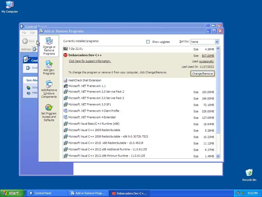Viewport: 262px width, 197px height.
Task: Open Set Program Access and Defaults
Action: pos(49,113)
